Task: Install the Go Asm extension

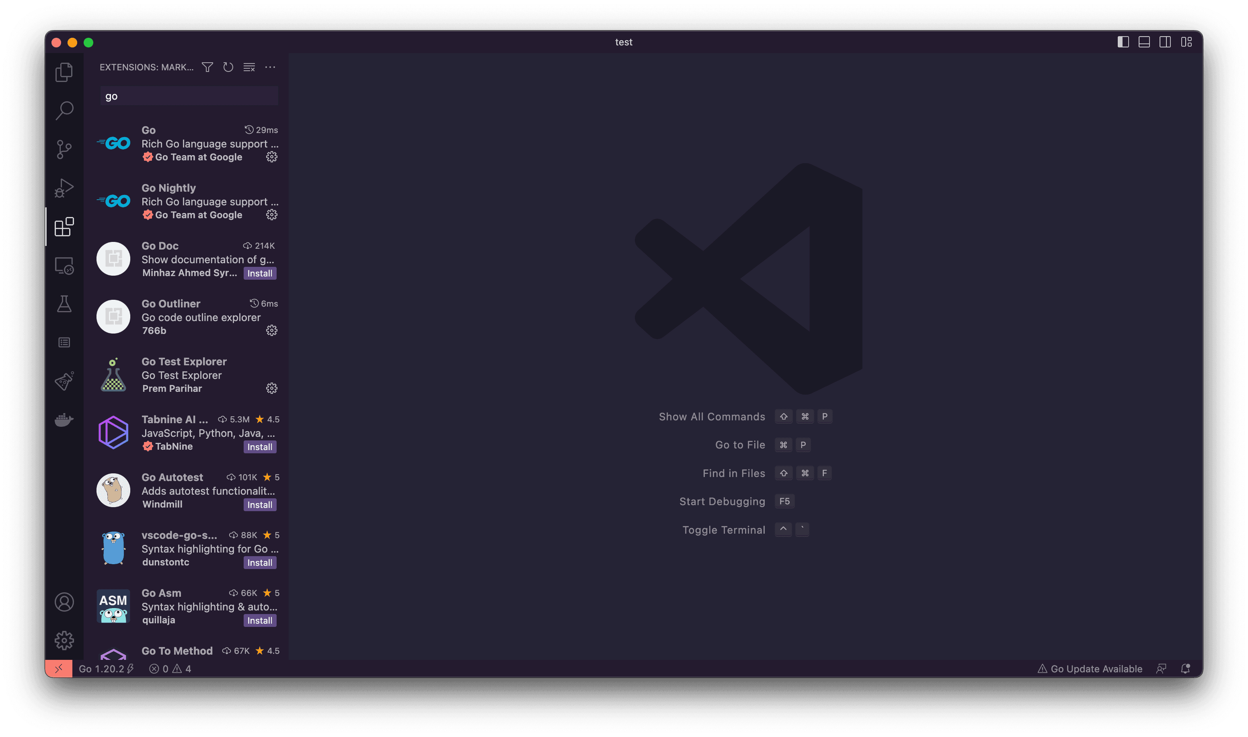Action: [x=260, y=621]
